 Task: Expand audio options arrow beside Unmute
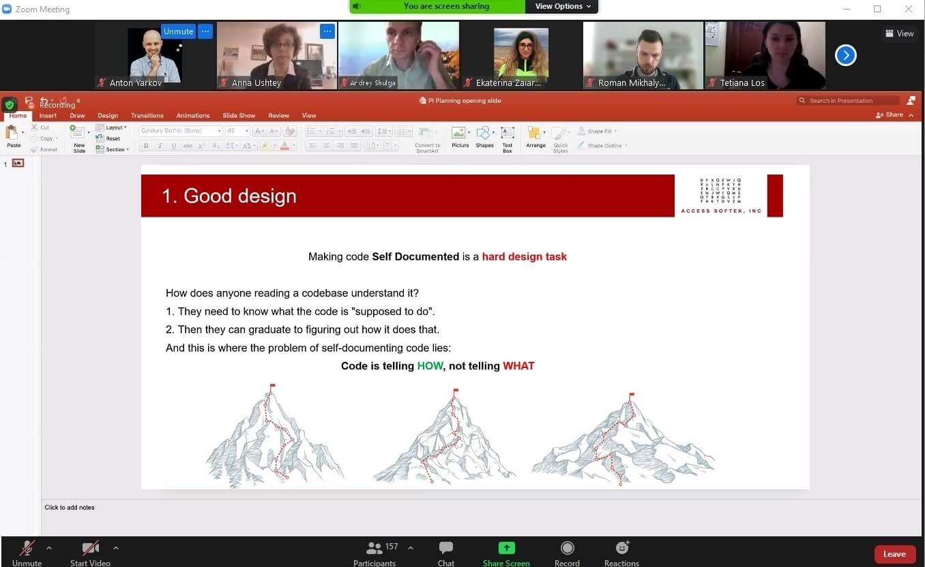pos(49,547)
